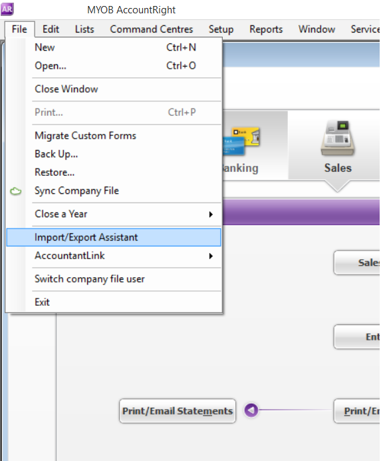Open the Command Centres menu
Image resolution: width=381 pixels, height=461 pixels.
(x=152, y=29)
